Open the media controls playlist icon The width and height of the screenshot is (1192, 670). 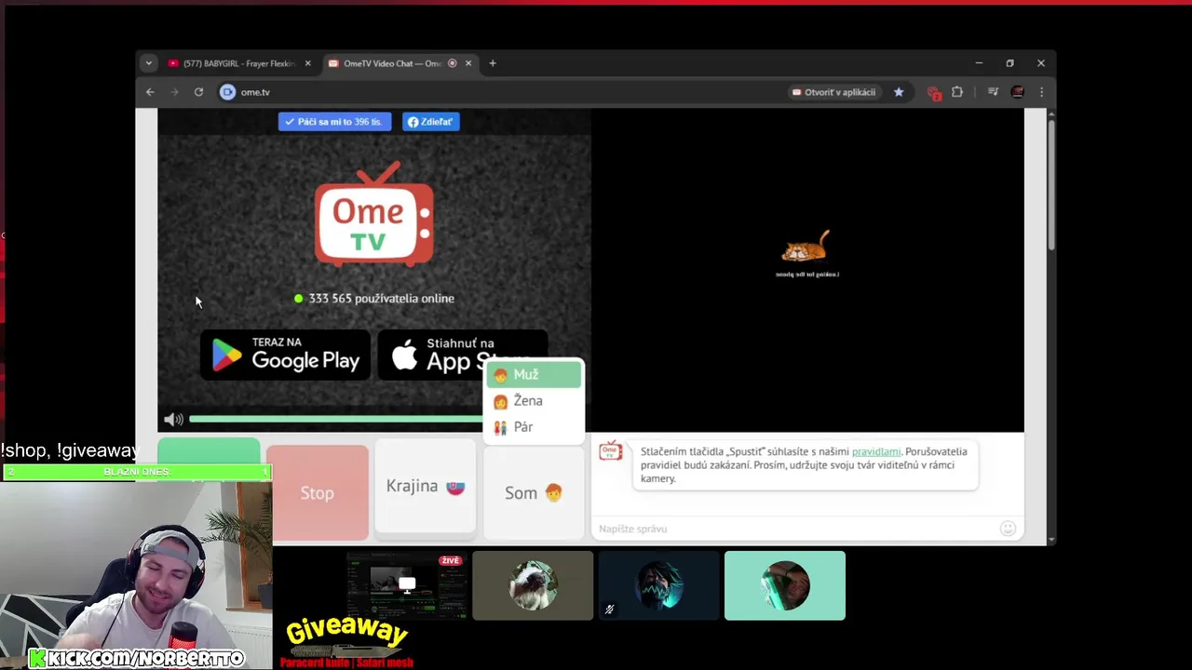click(993, 92)
